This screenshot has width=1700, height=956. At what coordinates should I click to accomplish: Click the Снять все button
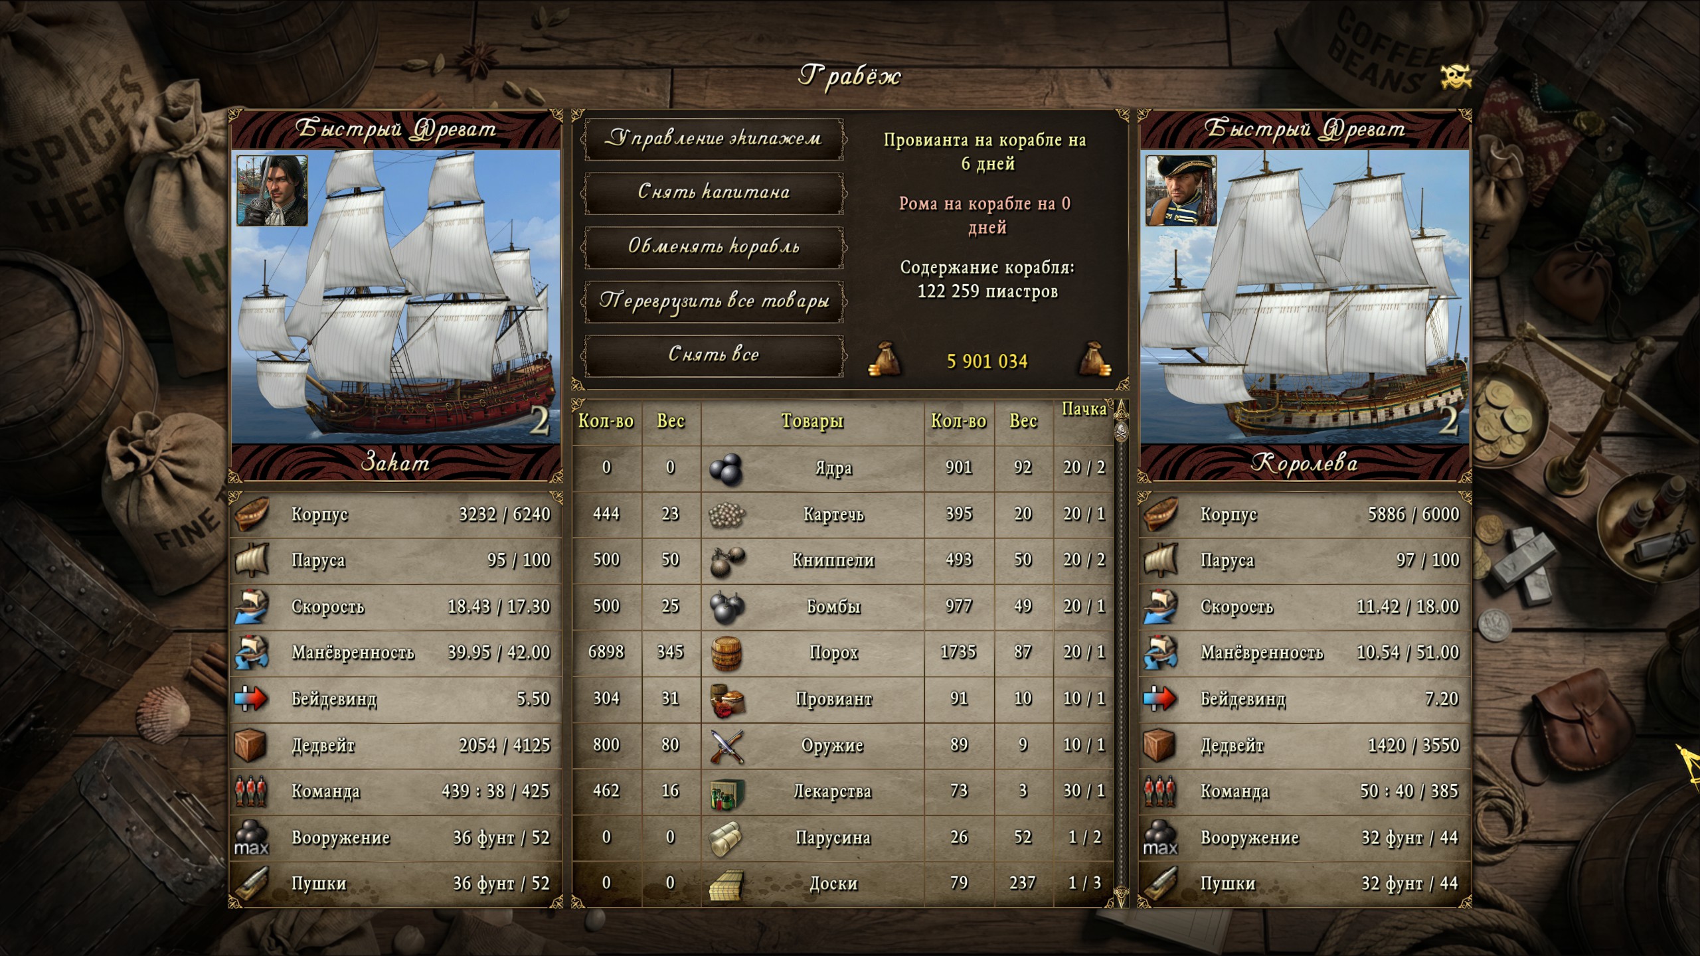click(714, 355)
